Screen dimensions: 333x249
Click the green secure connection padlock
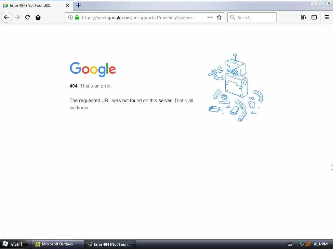77,18
